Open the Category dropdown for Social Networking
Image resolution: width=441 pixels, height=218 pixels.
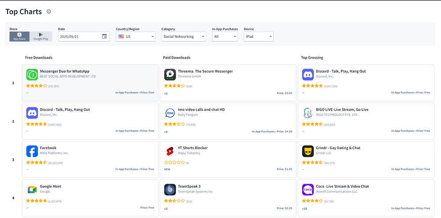(x=183, y=37)
